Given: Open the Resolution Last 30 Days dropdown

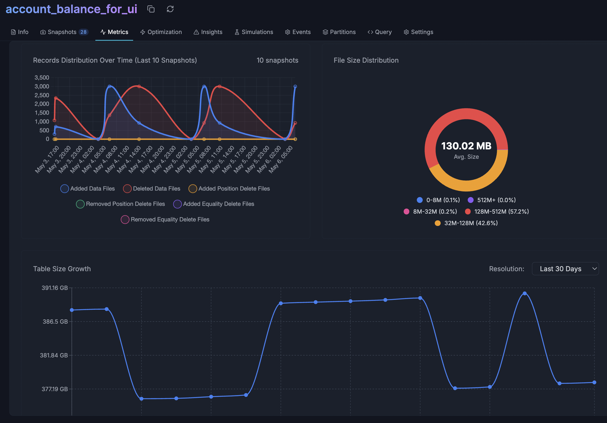Looking at the screenshot, I should tap(565, 269).
